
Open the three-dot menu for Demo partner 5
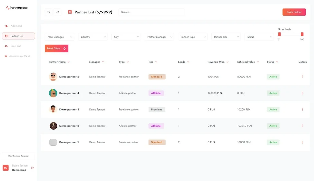tap(302, 77)
